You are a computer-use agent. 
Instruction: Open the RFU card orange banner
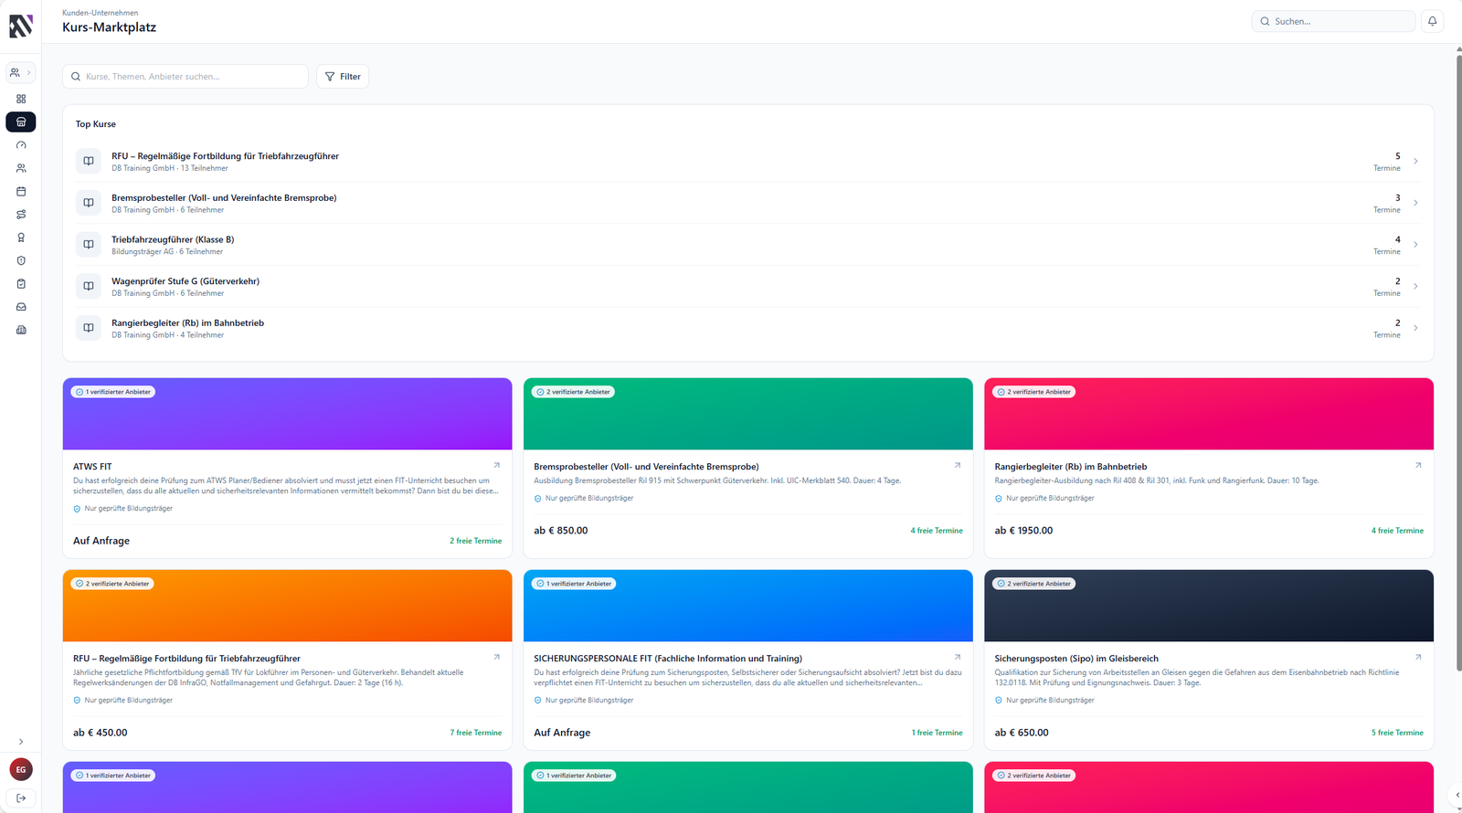click(x=288, y=606)
